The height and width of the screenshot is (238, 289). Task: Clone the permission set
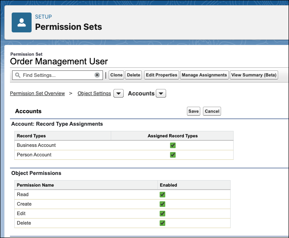116,75
